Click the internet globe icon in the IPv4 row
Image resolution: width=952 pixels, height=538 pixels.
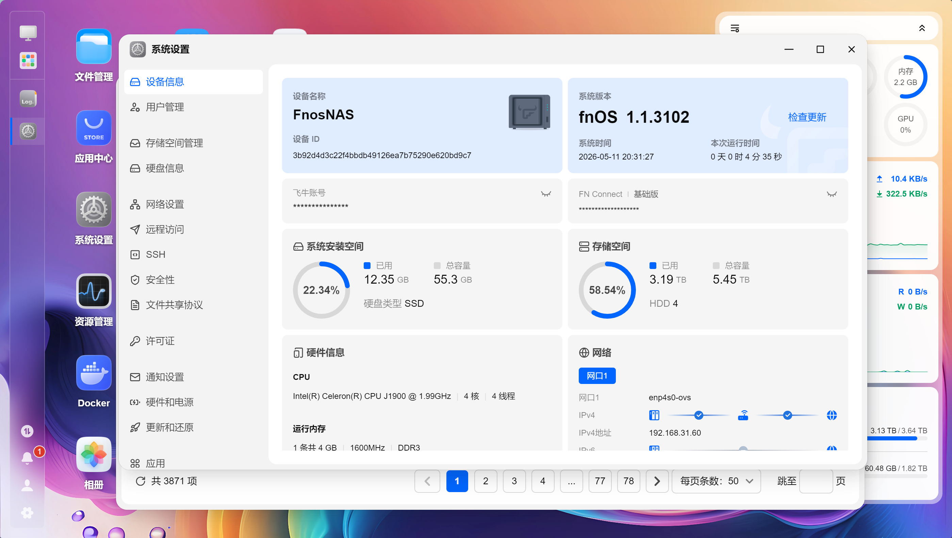coord(832,415)
